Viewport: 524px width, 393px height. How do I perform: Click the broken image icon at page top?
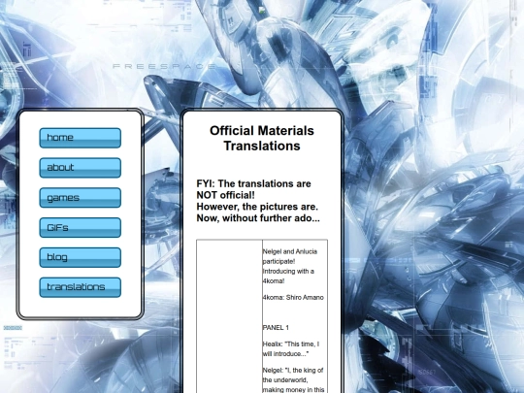pyautogui.click(x=262, y=11)
